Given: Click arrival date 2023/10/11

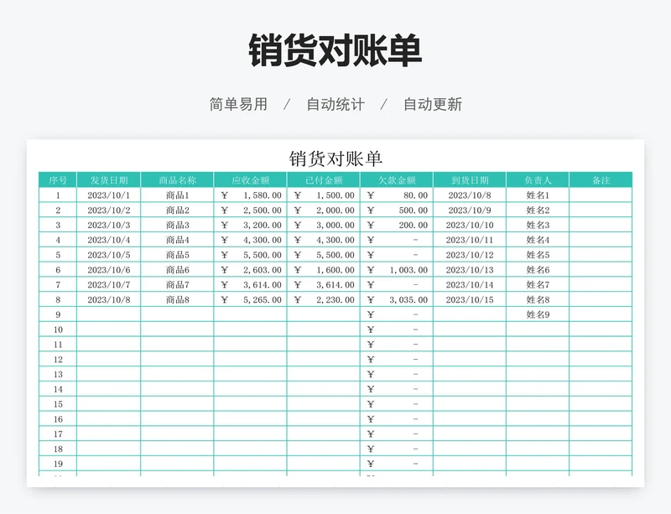Looking at the screenshot, I should (470, 240).
